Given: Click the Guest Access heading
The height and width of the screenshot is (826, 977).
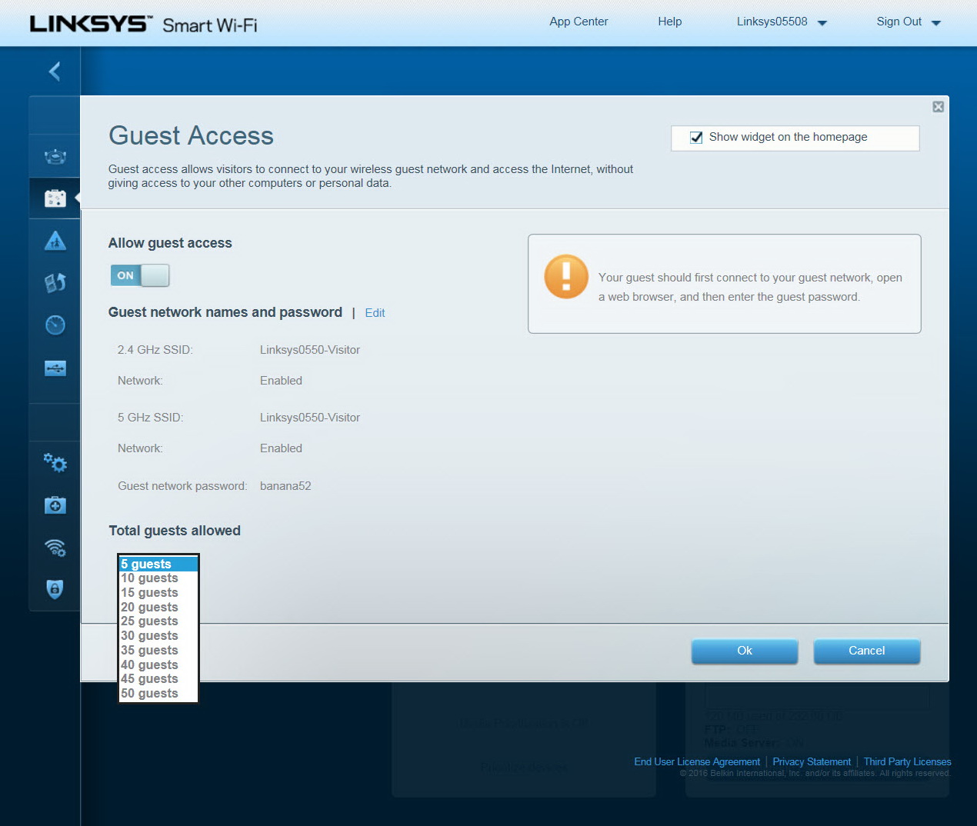Looking at the screenshot, I should (191, 135).
